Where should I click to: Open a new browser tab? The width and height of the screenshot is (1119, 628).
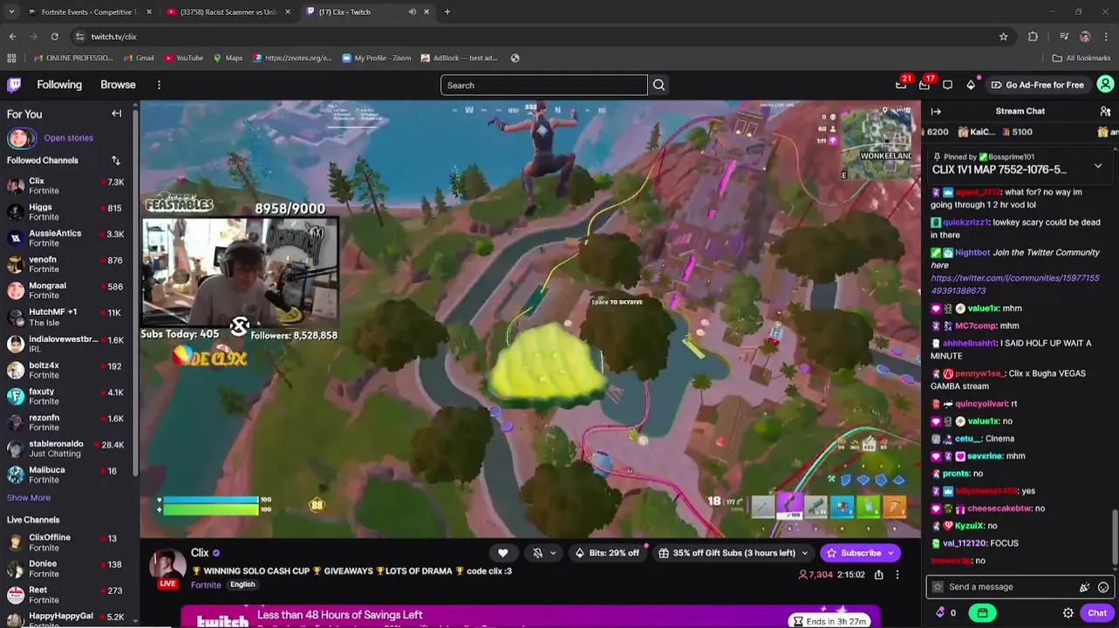click(x=447, y=11)
